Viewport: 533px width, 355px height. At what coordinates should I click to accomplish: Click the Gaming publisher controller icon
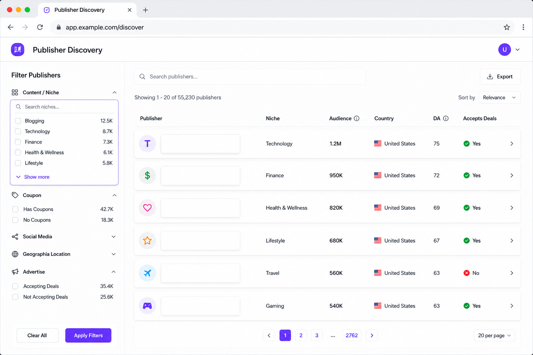click(148, 306)
